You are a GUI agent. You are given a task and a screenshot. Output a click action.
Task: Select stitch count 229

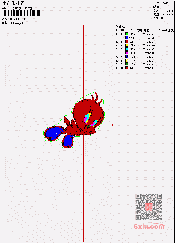pyautogui.click(x=133, y=45)
